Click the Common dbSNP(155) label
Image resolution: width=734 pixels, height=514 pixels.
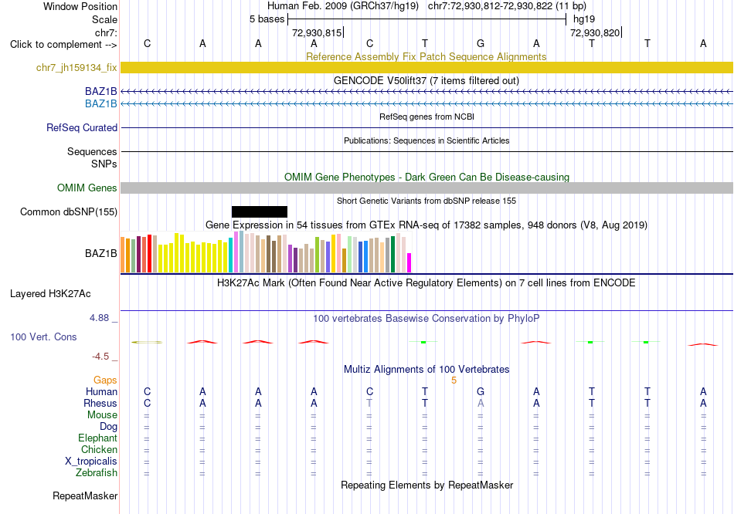click(69, 212)
